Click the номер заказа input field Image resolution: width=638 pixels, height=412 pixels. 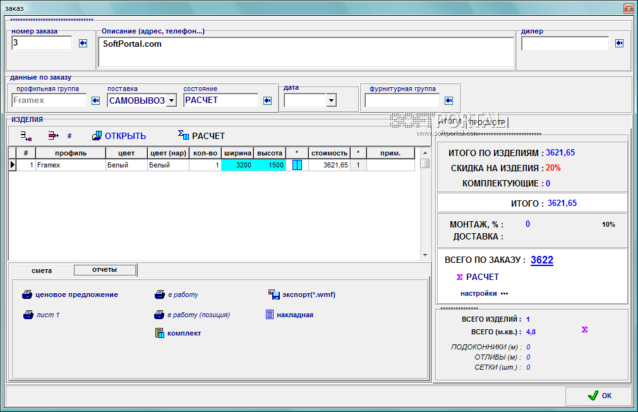pos(42,43)
